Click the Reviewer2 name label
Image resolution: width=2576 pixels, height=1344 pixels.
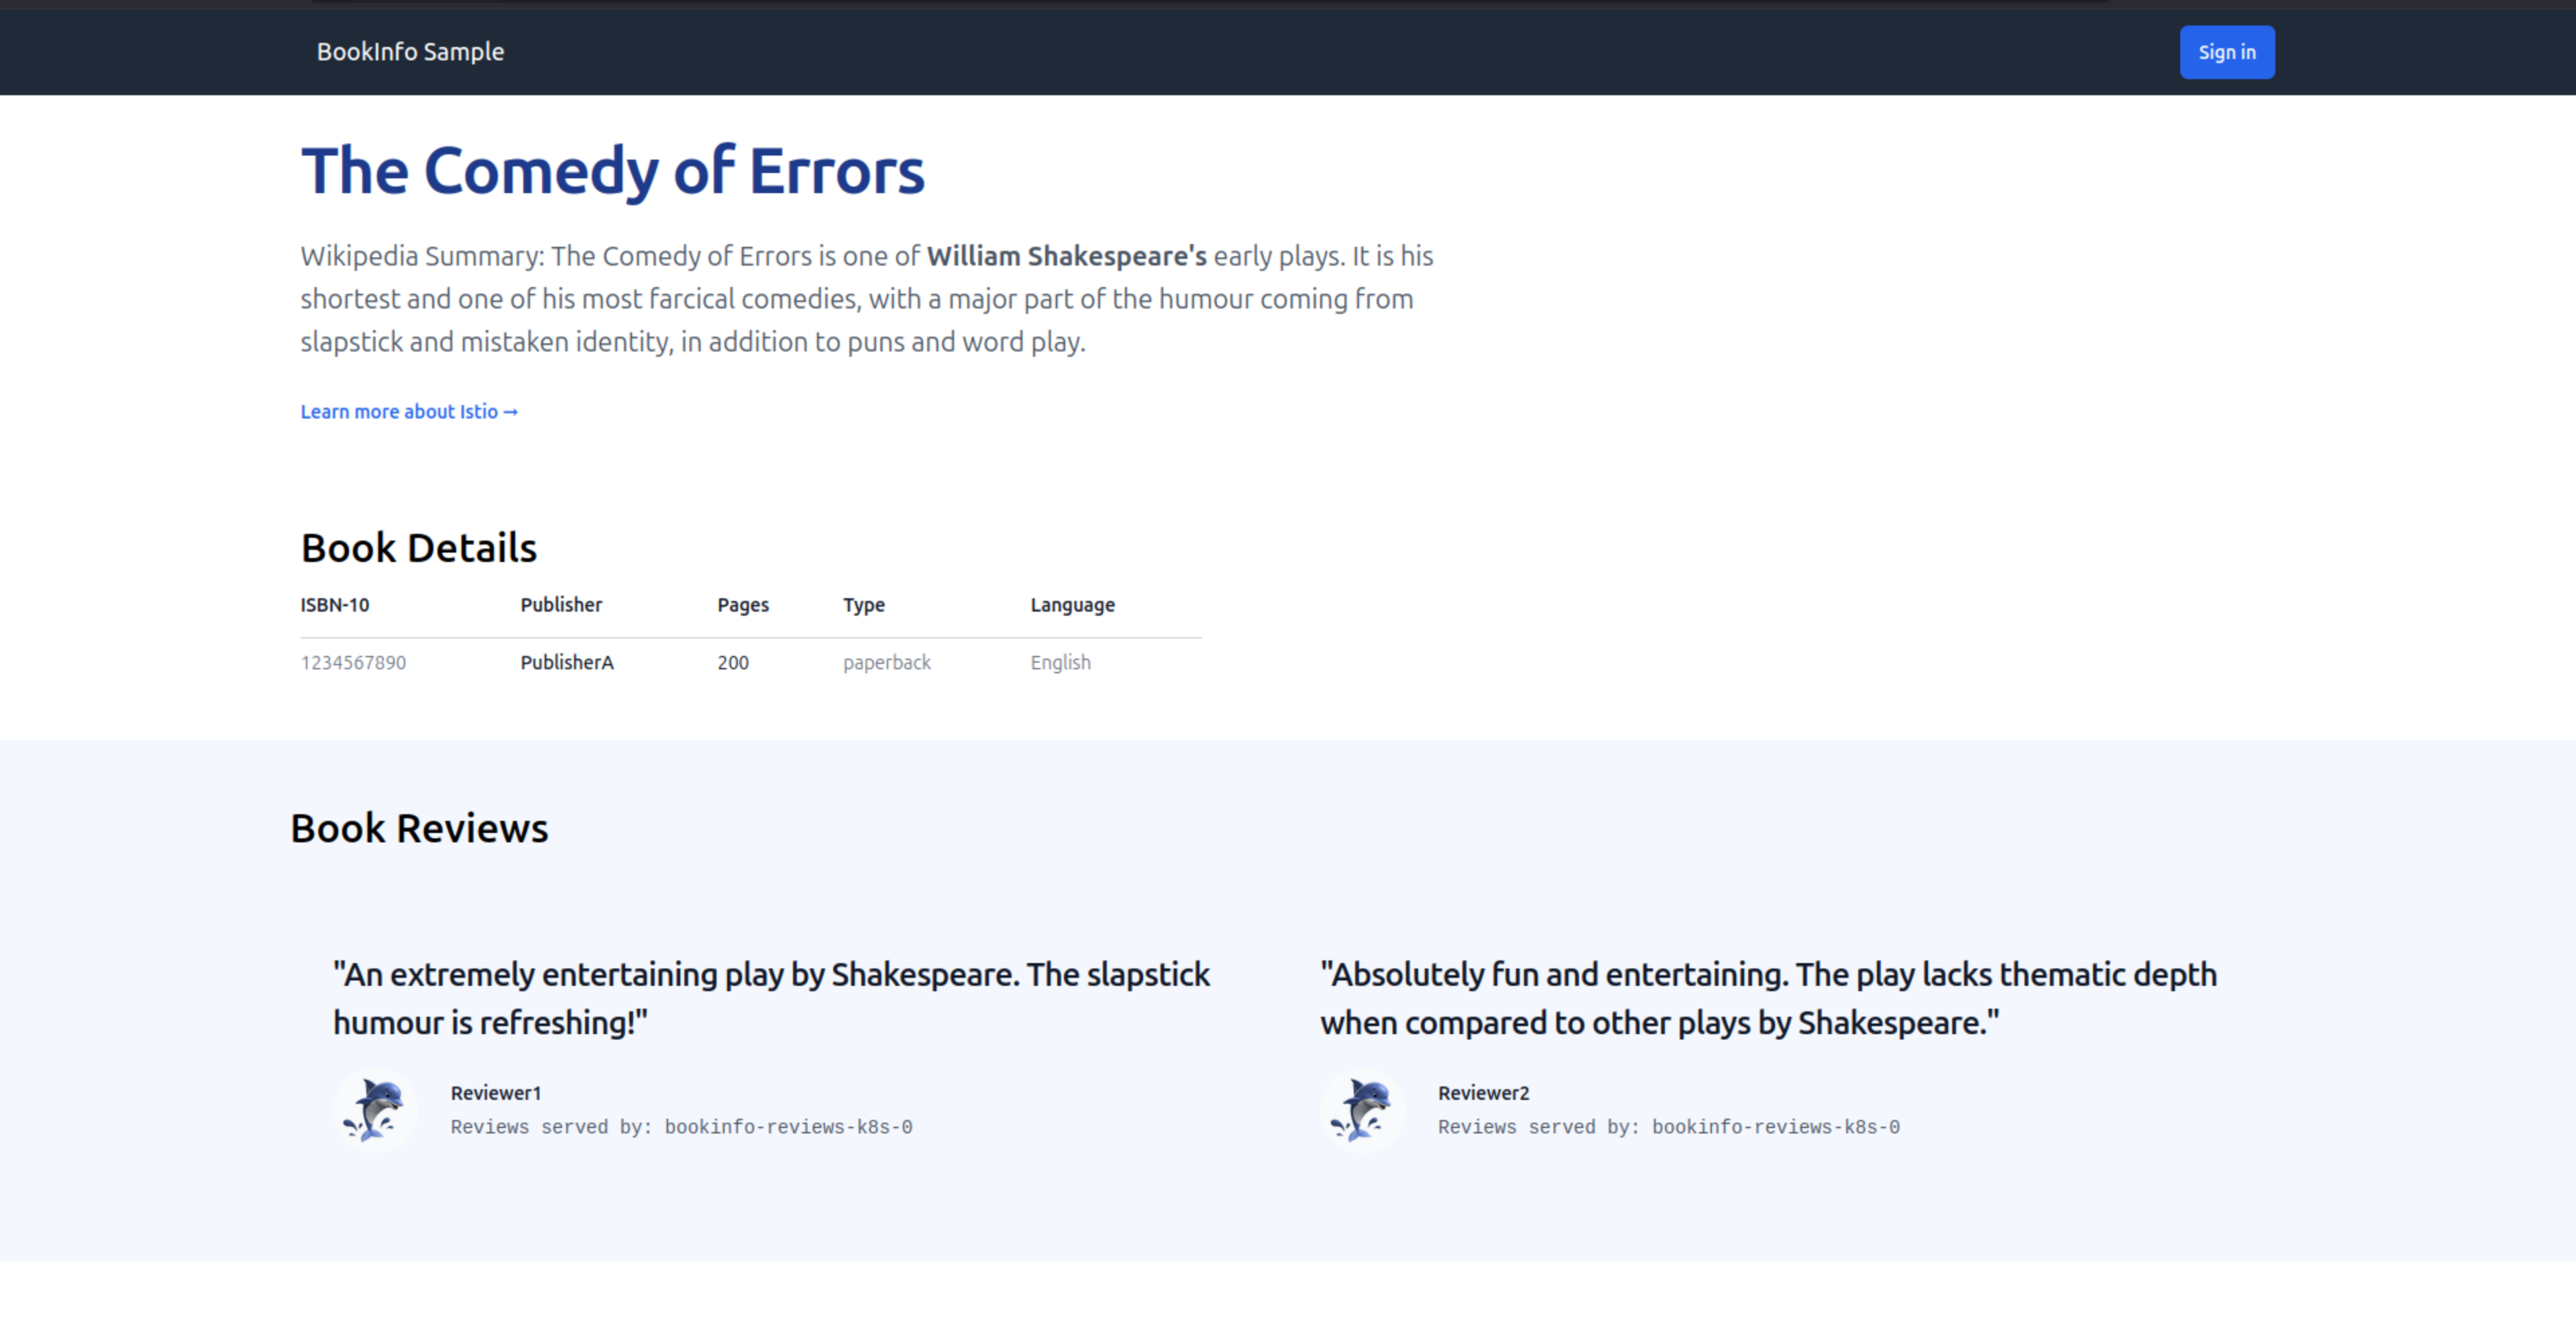(x=1484, y=1093)
